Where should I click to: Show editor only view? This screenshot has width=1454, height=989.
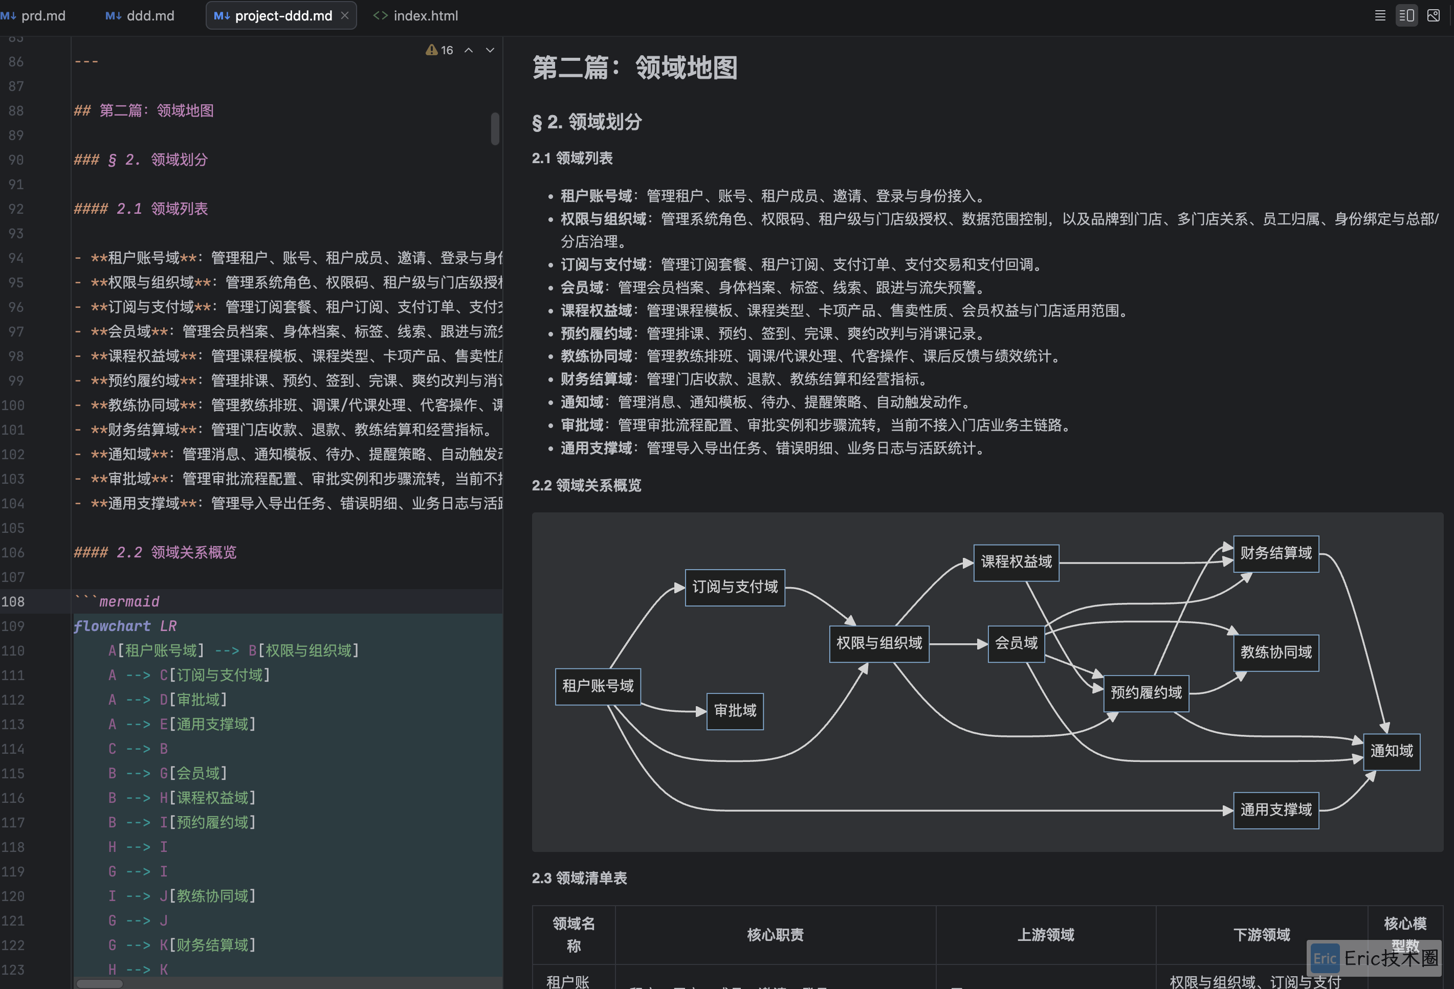tap(1380, 16)
